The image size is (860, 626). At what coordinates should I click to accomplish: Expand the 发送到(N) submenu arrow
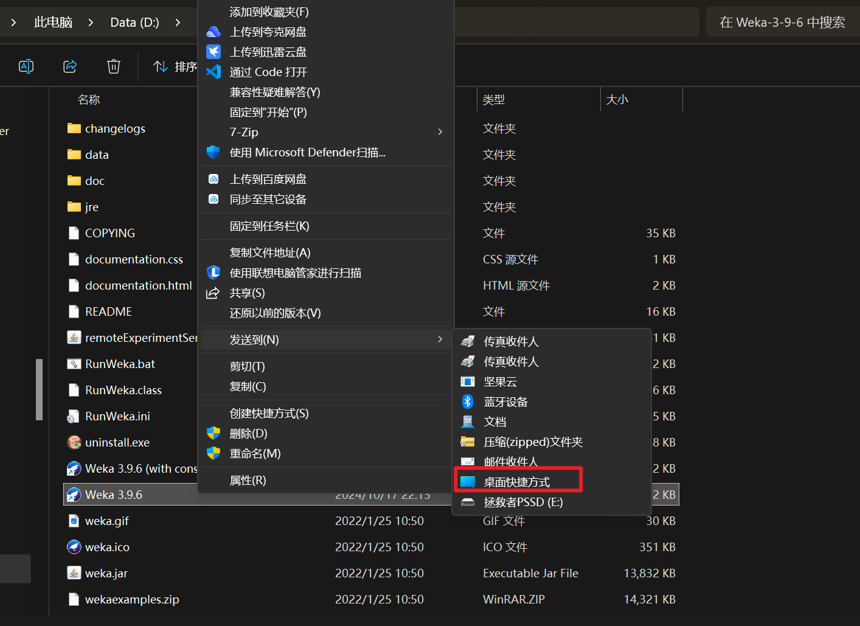(440, 339)
